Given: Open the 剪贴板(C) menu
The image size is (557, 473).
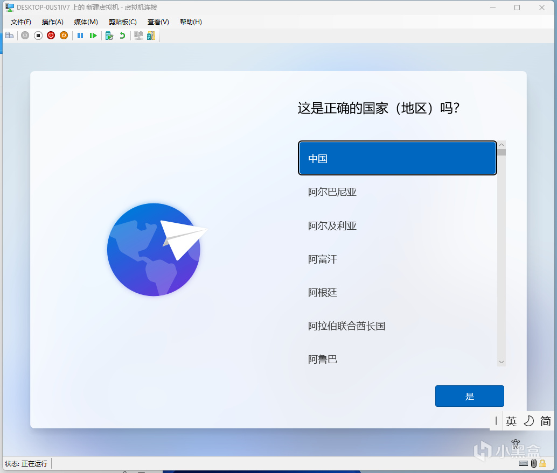Looking at the screenshot, I should pyautogui.click(x=123, y=22).
